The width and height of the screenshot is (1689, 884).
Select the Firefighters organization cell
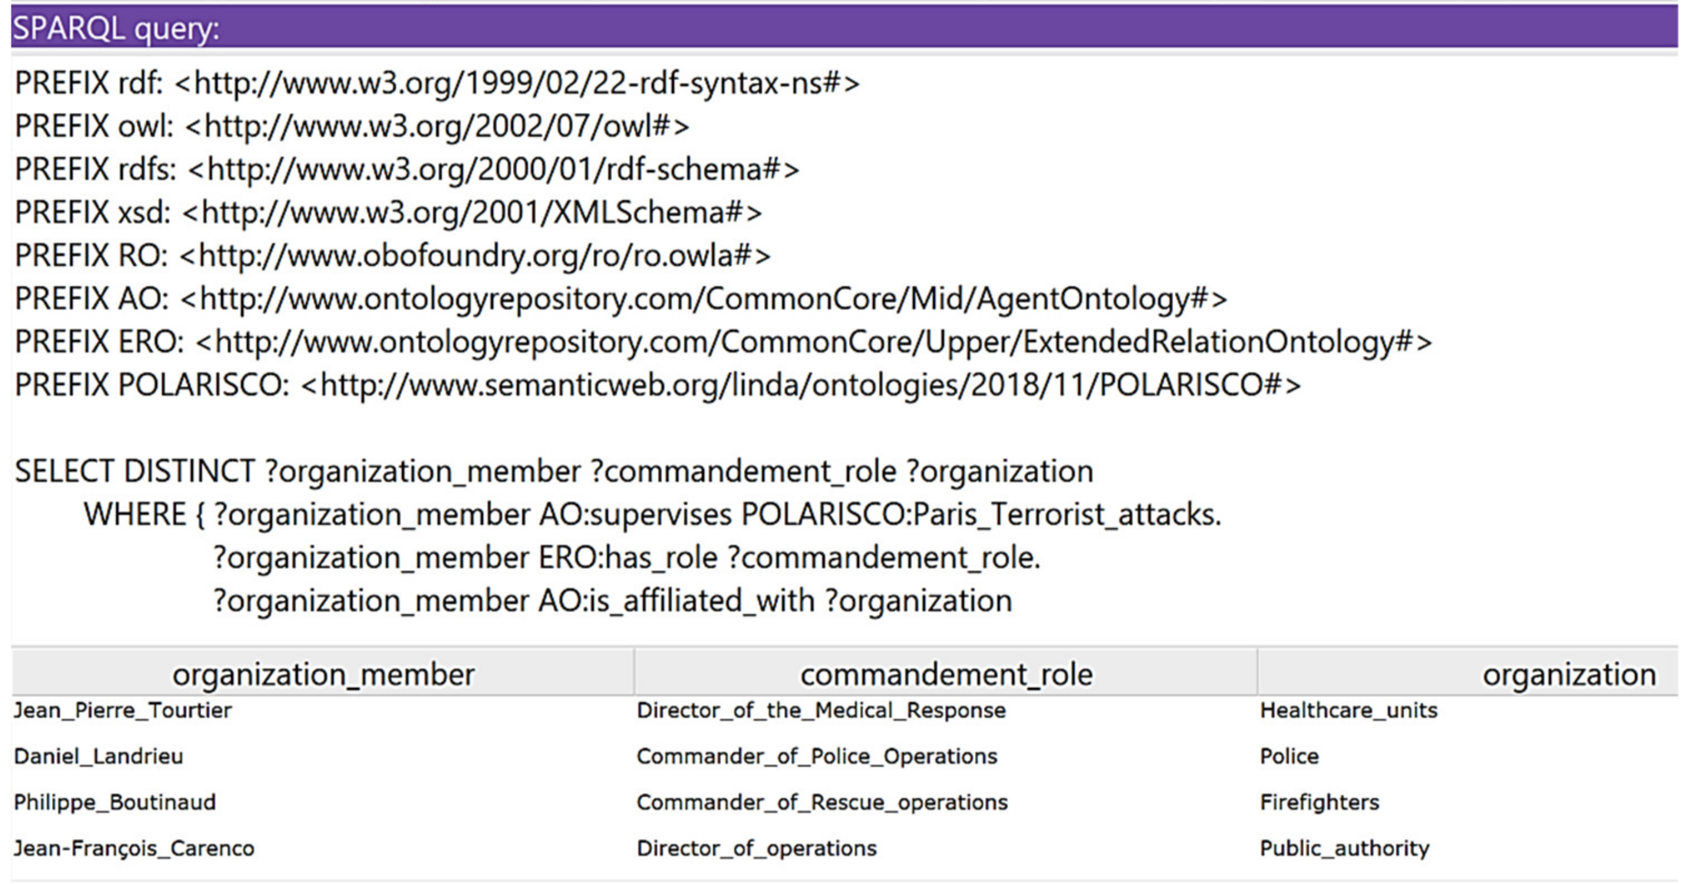point(1319,802)
